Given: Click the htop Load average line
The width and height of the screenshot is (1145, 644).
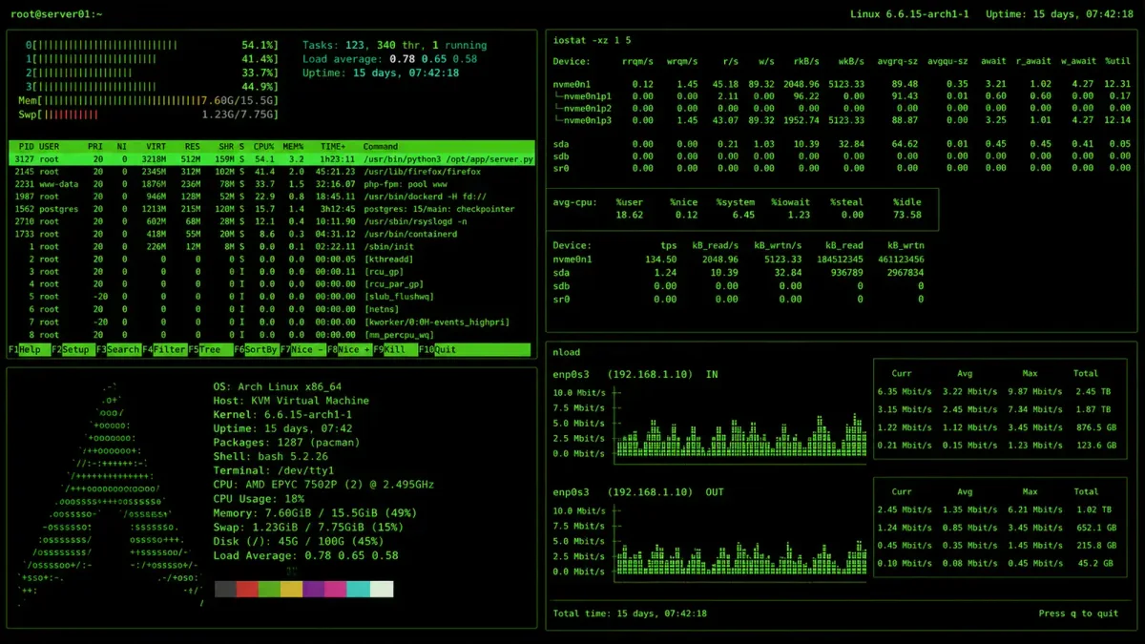Looking at the screenshot, I should coord(389,59).
